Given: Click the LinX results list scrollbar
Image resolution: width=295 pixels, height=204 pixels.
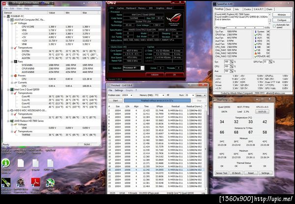Looking at the screenshot, I should coord(205,148).
